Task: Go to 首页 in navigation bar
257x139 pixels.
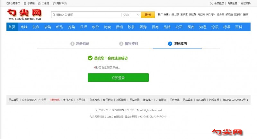Action: coord(12,27)
